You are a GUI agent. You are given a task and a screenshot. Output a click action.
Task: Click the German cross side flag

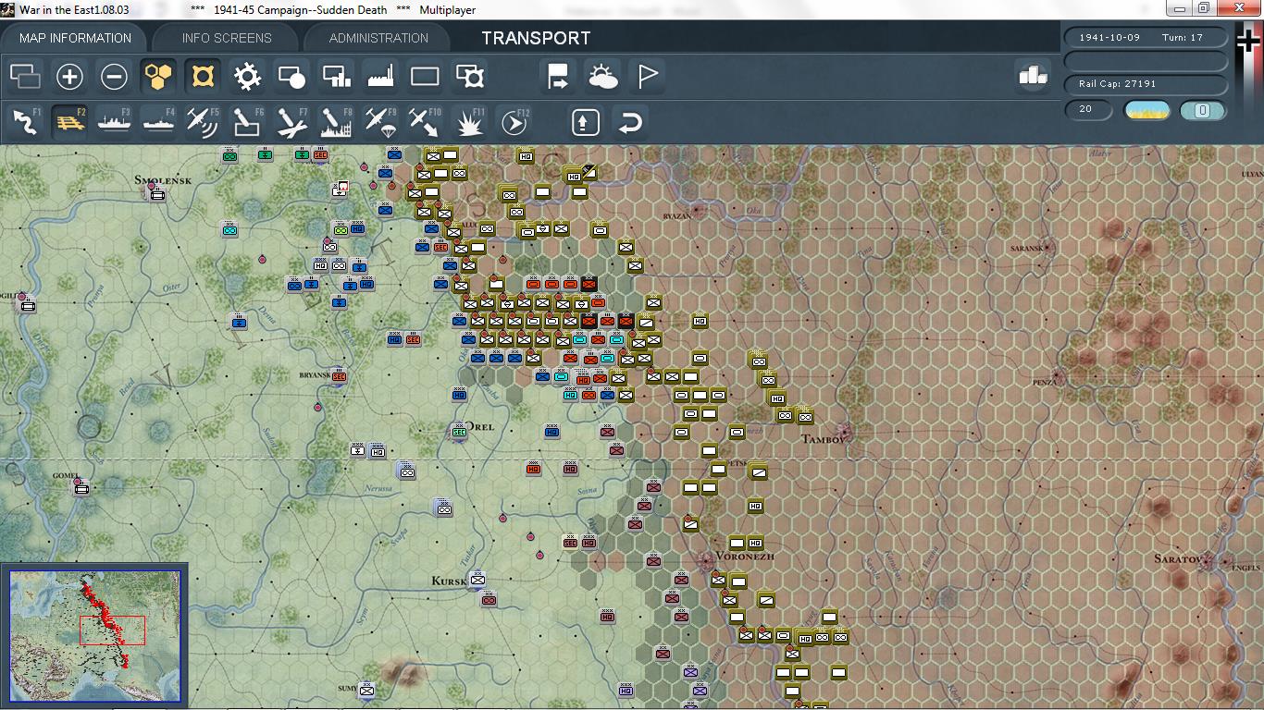[1249, 42]
